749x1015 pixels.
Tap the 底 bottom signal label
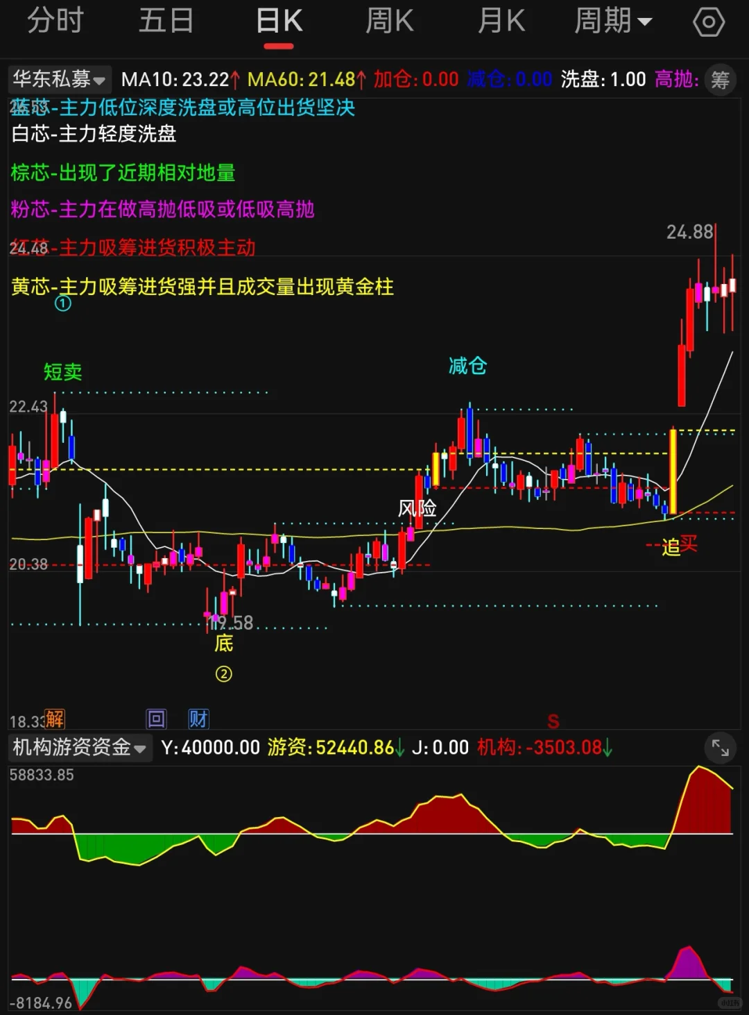(x=223, y=643)
